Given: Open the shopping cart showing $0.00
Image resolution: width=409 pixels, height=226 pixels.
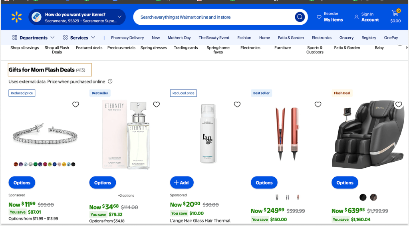Looking at the screenshot, I should point(395,17).
